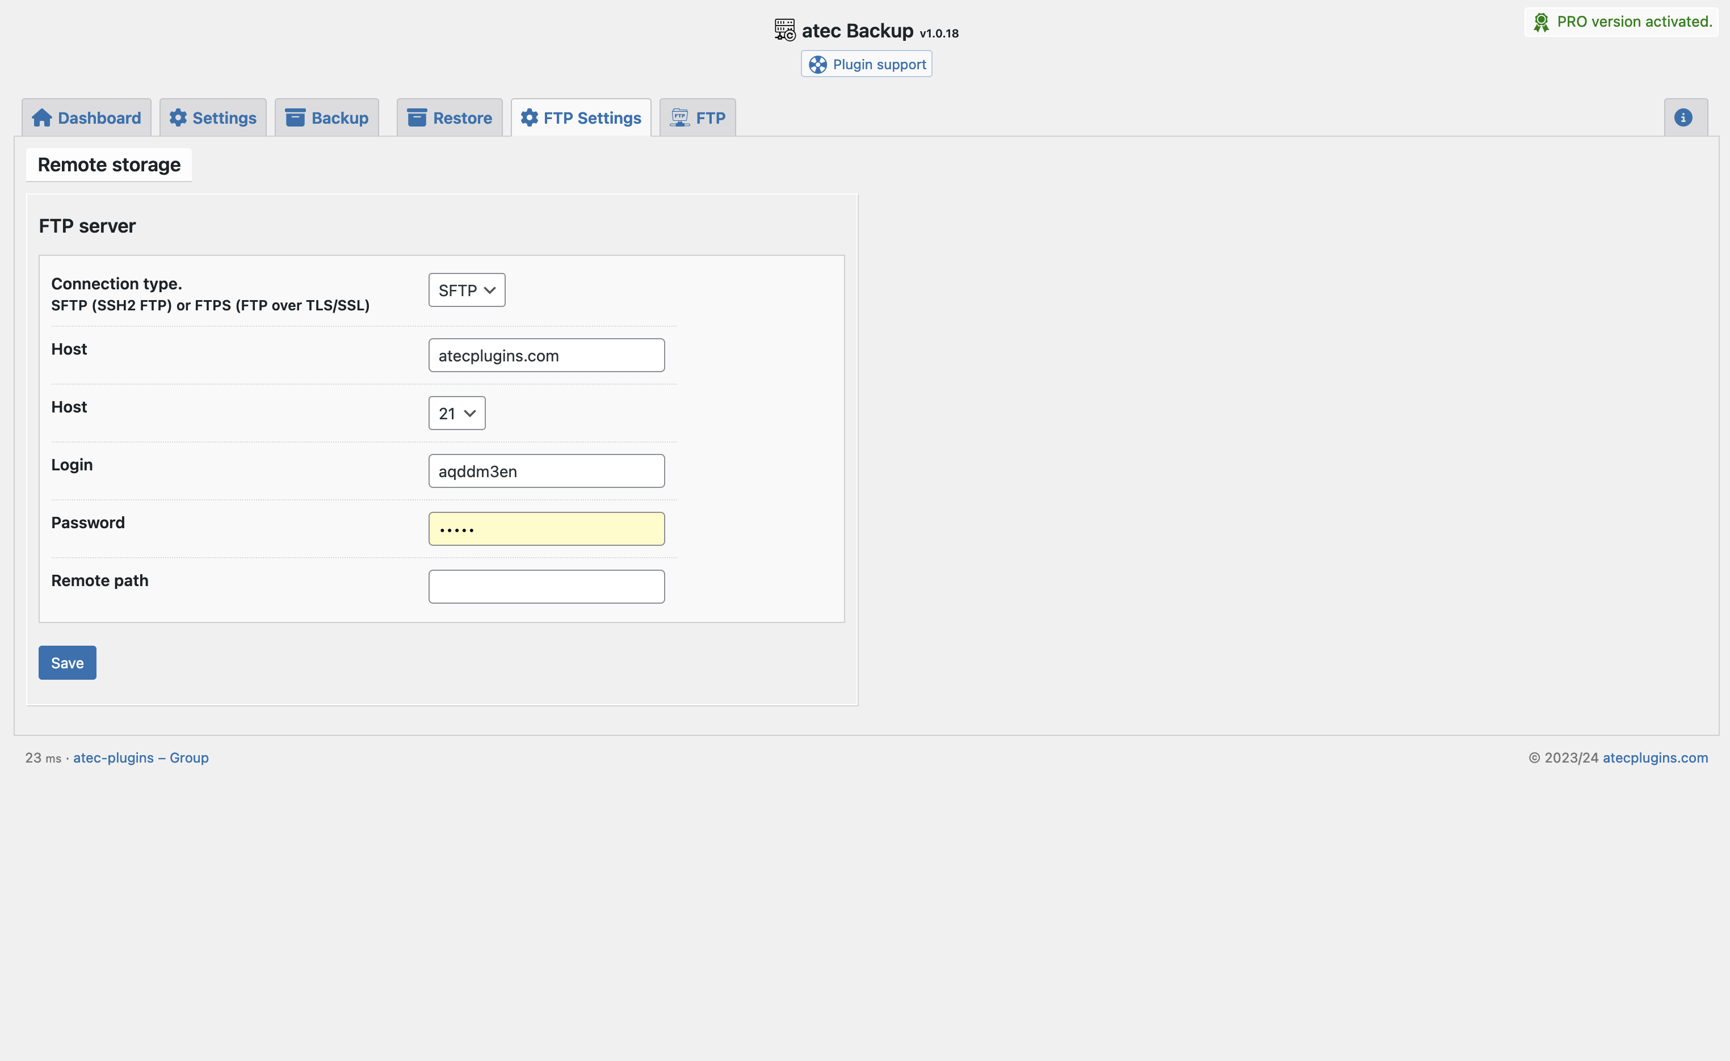Visit the atecplugins.com footer link
Image resolution: width=1730 pixels, height=1061 pixels.
tap(1655, 758)
